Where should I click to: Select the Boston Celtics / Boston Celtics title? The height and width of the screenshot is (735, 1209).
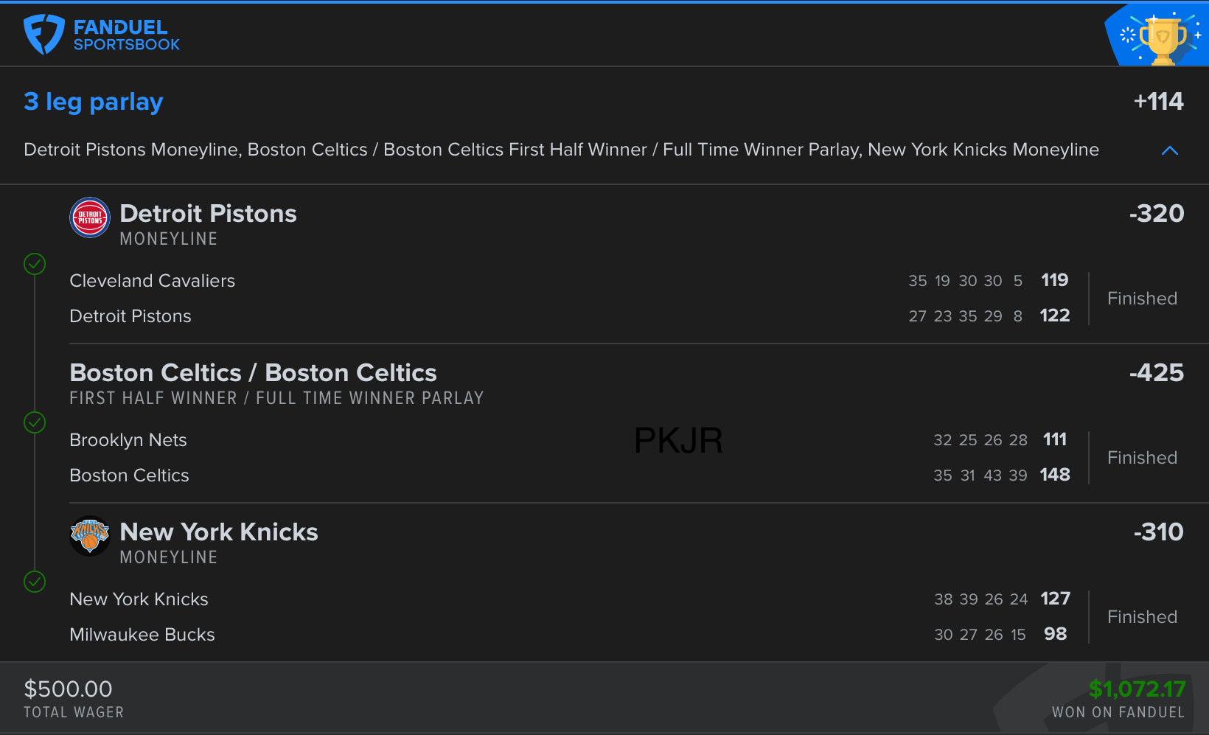253,373
